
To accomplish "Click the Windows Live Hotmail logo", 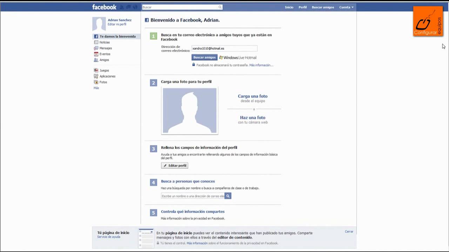I will point(238,57).
